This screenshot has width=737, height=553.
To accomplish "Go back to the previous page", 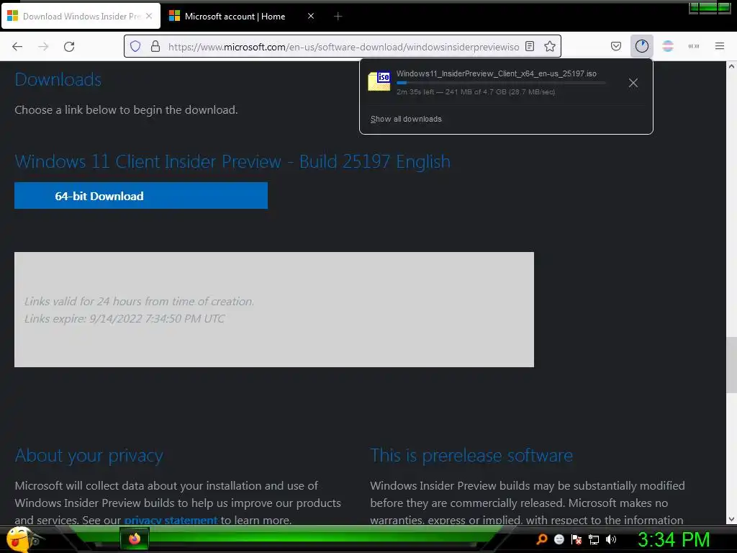I will pyautogui.click(x=17, y=47).
